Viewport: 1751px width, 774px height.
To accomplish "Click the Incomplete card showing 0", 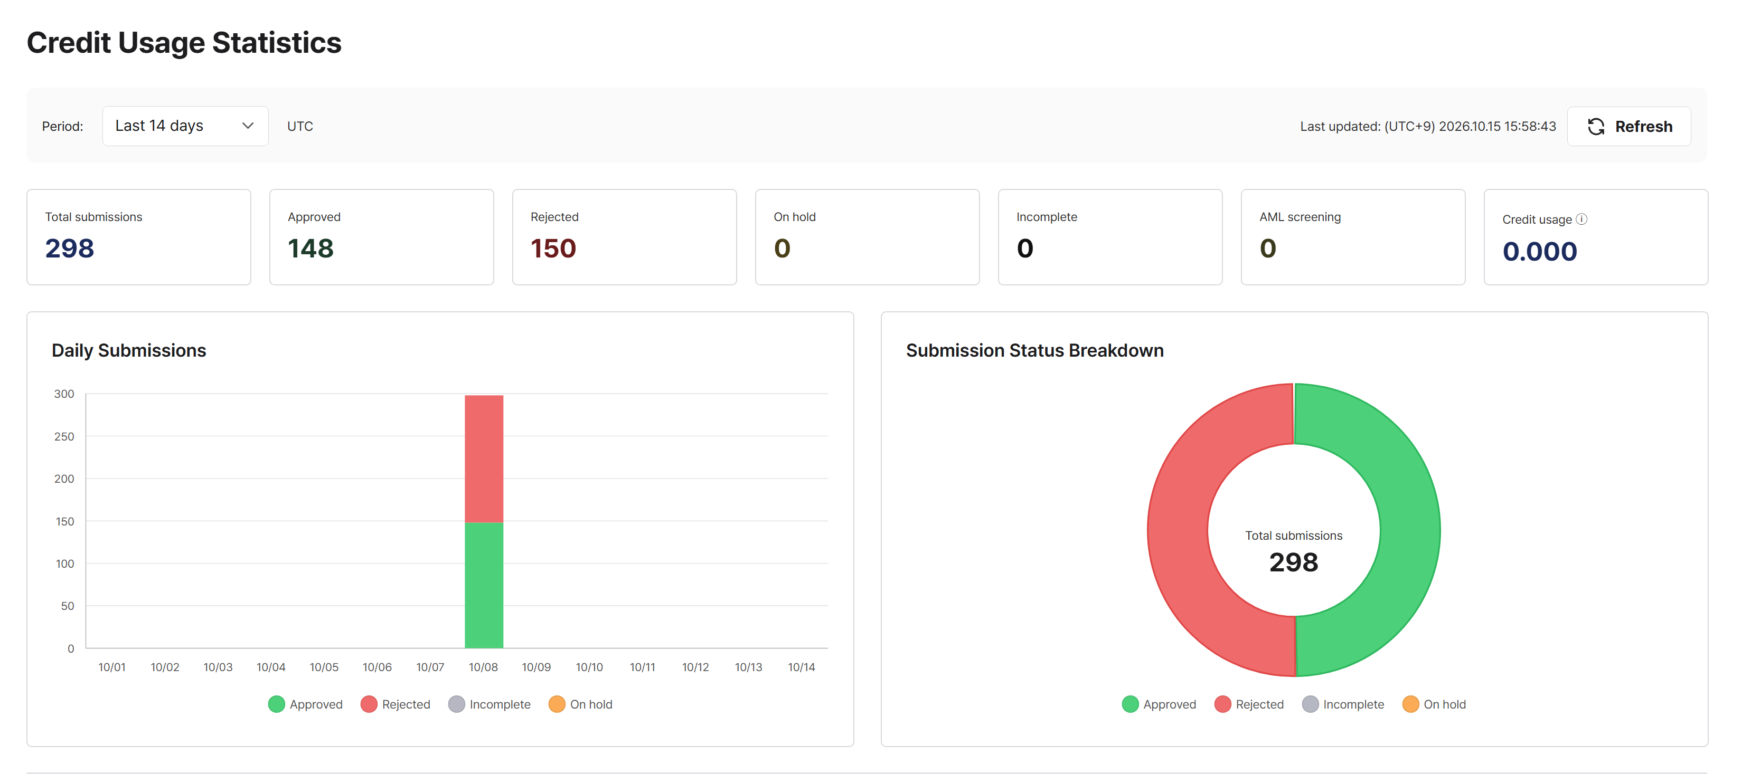I will (x=1110, y=237).
